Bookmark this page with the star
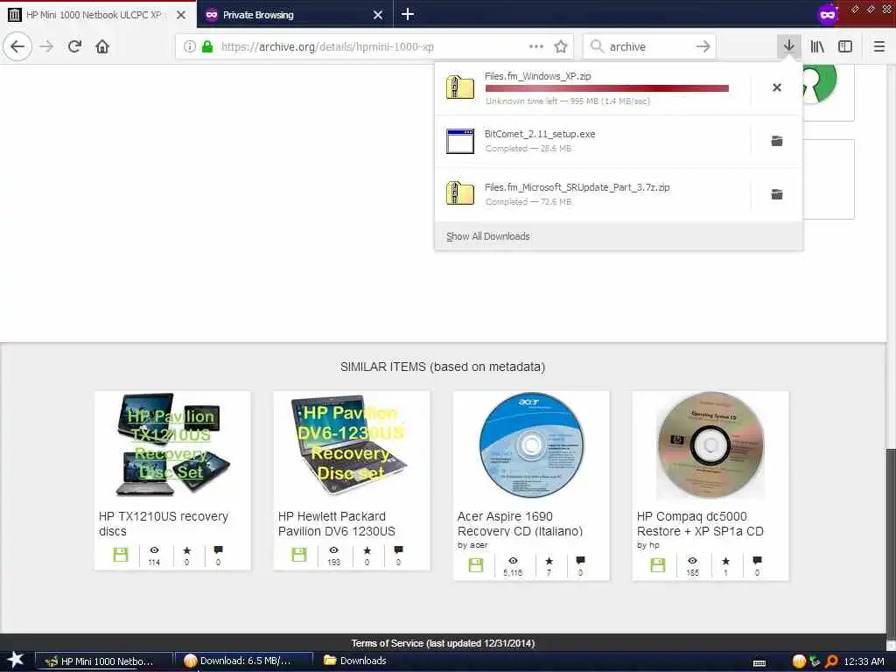The height and width of the screenshot is (672, 896). (x=561, y=46)
